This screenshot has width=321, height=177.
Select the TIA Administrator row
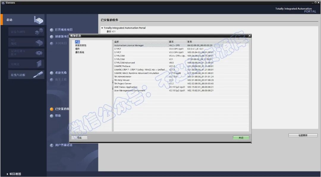click(181, 77)
